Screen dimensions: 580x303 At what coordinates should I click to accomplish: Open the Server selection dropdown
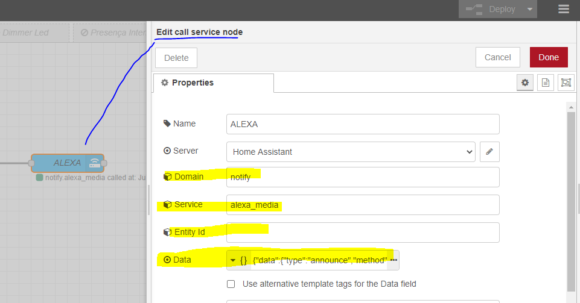pos(351,152)
